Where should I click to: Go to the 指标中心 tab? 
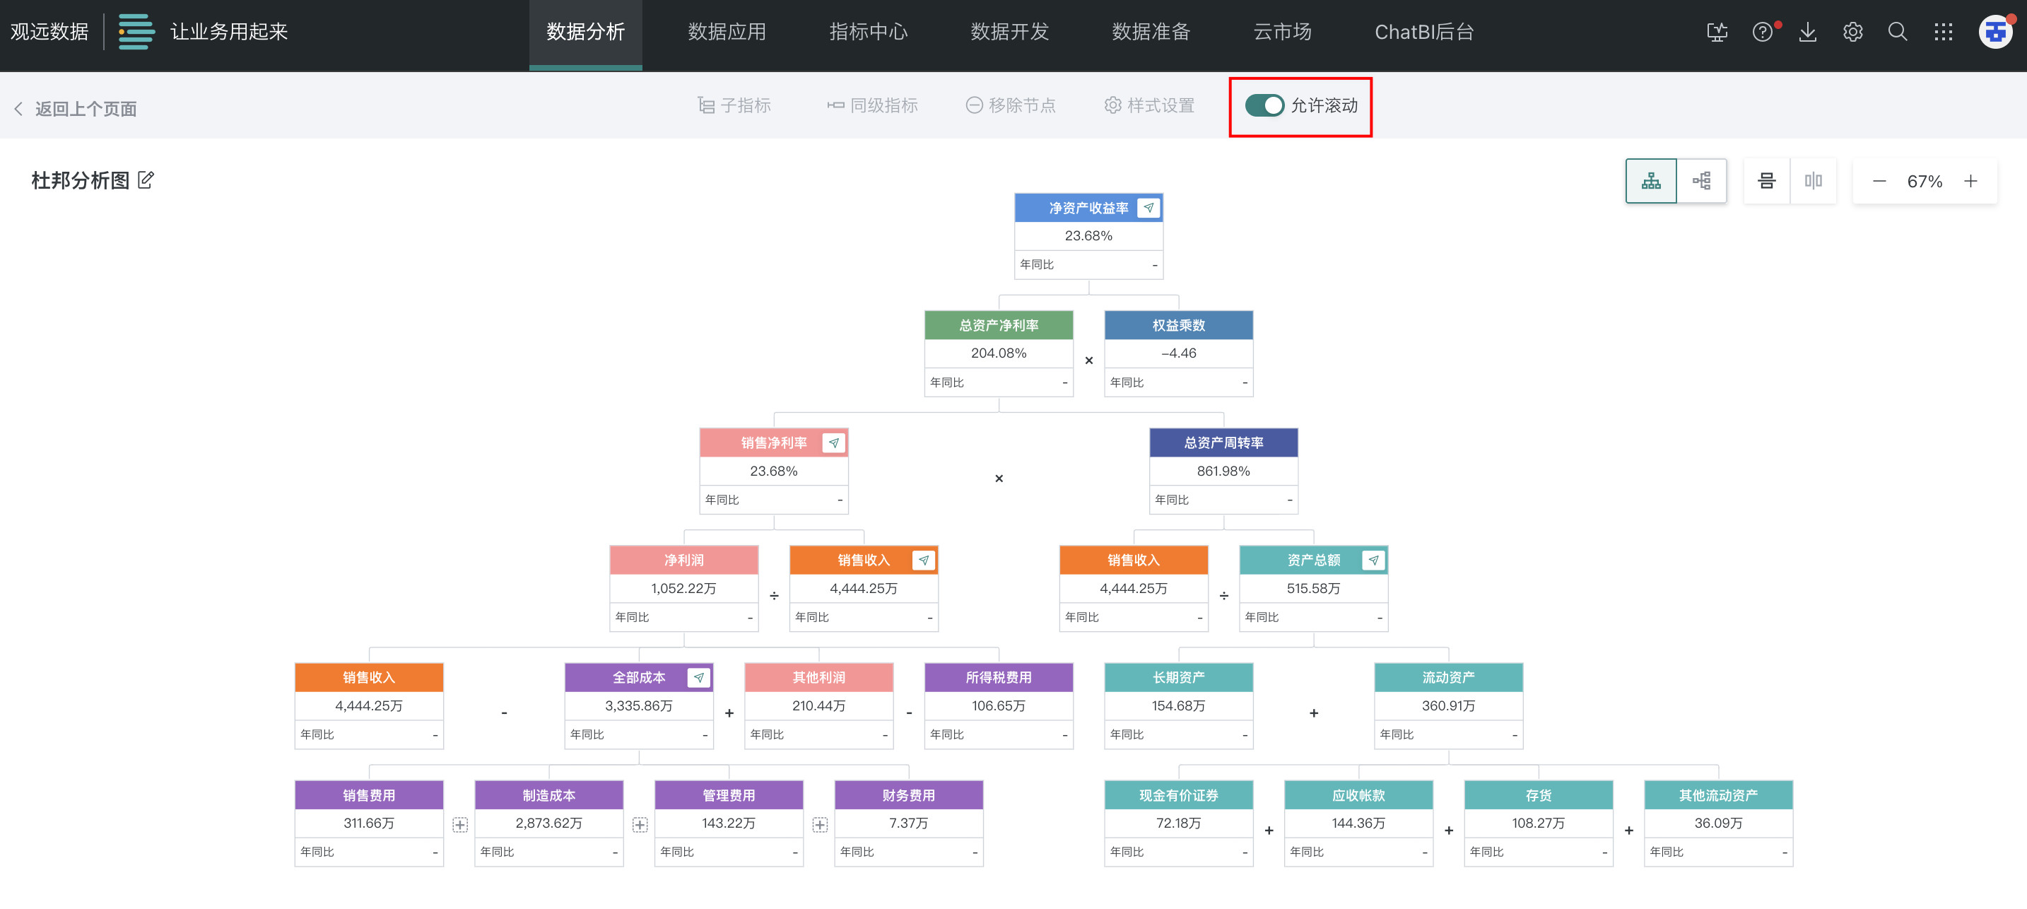868,33
